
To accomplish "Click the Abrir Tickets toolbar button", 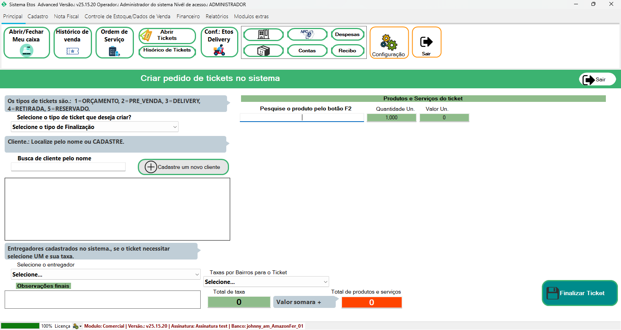I will click(167, 35).
